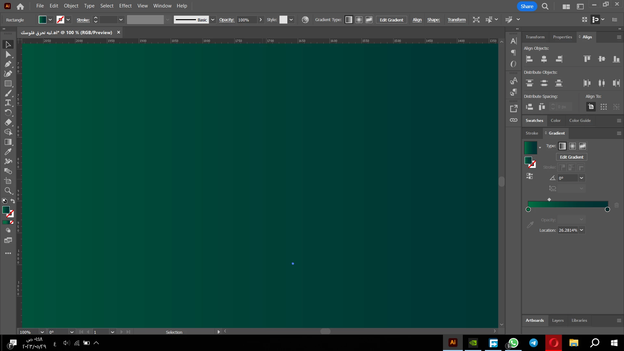Select the Zoom tool
The width and height of the screenshot is (624, 351).
(8, 191)
